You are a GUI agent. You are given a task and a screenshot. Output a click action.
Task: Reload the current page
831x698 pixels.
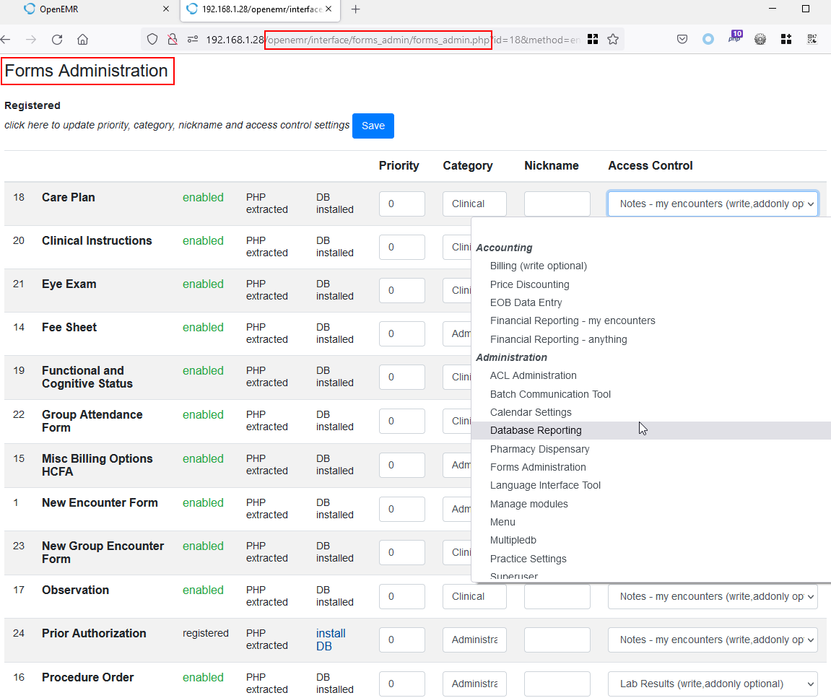pos(57,39)
